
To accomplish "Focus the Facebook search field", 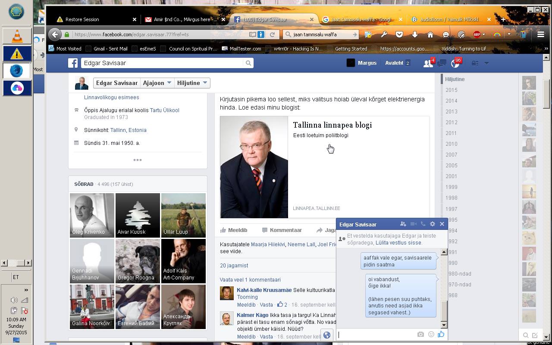I will pyautogui.click(x=162, y=63).
